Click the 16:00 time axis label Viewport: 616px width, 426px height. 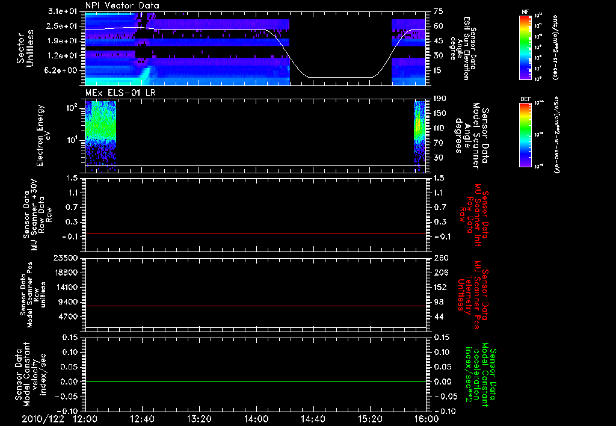tap(427, 419)
